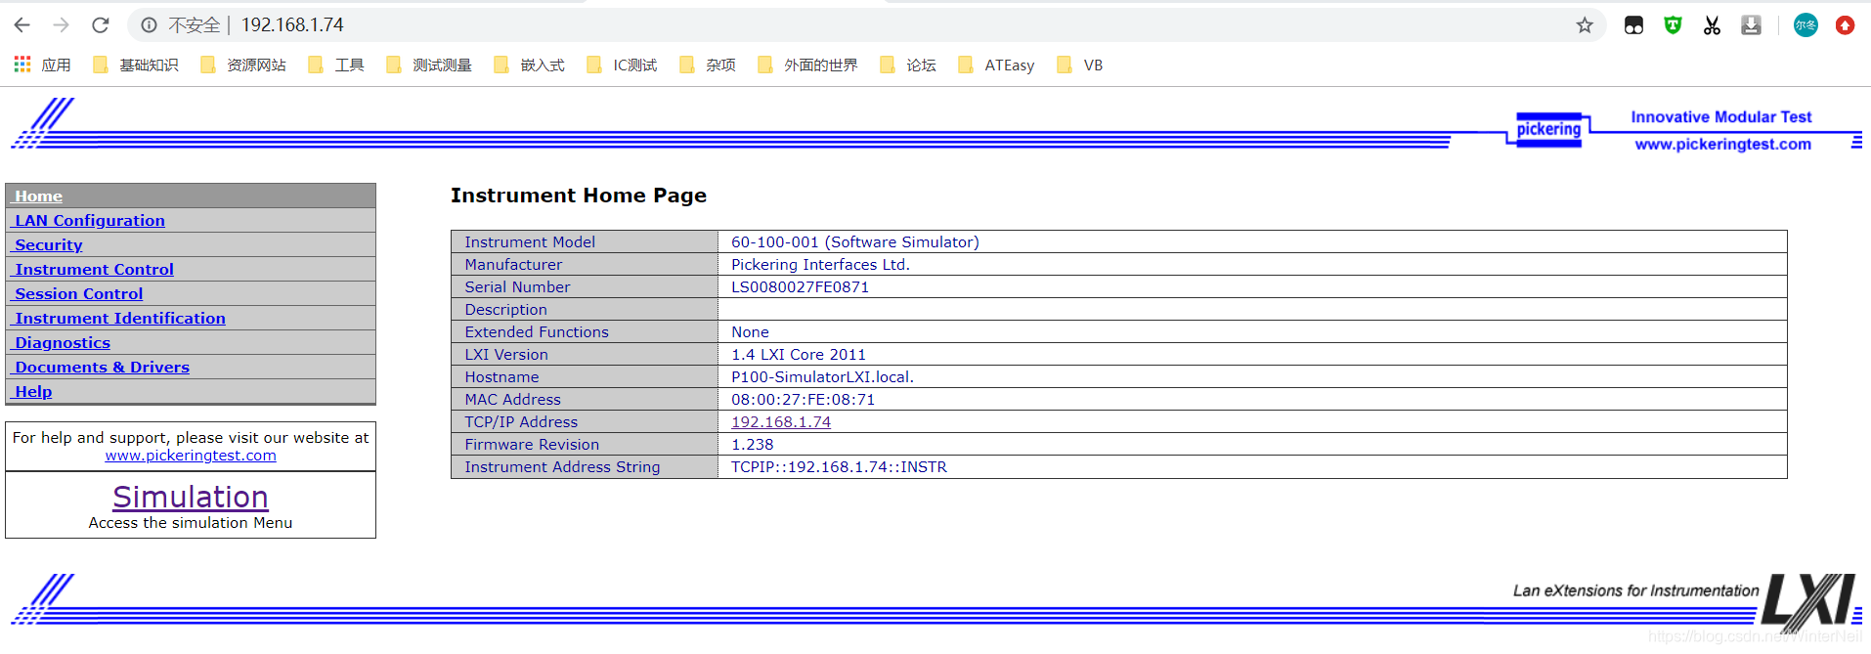Reload the page with refresh icon
Screen dimensions: 1871x654
[100, 25]
